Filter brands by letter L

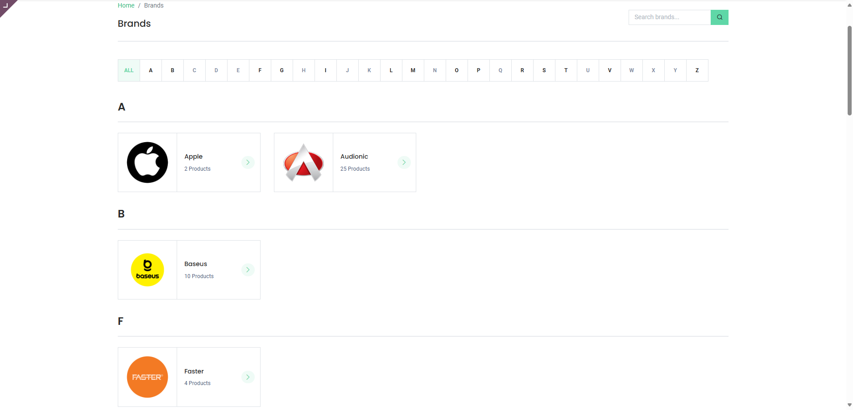[x=391, y=70]
